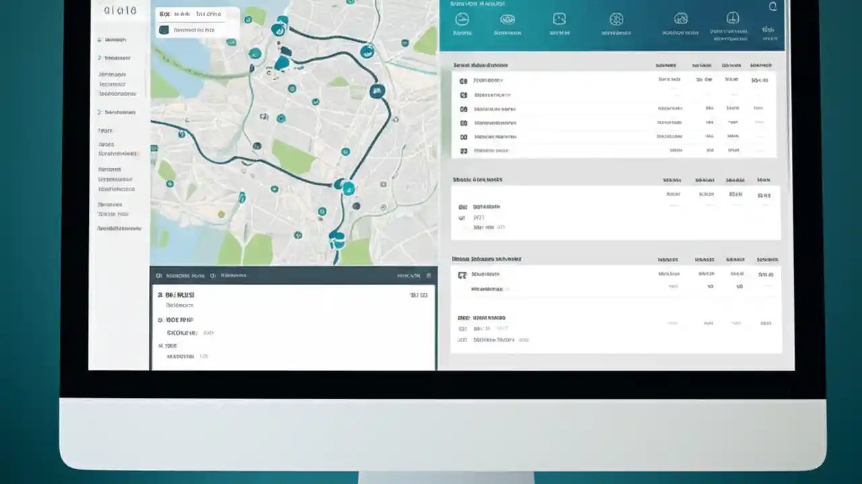Select the car icon in the top toolbar
The height and width of the screenshot is (484, 862).
462,20
